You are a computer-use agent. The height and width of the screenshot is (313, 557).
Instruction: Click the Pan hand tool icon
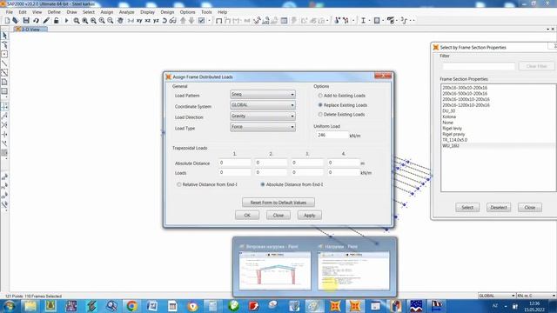pos(120,21)
